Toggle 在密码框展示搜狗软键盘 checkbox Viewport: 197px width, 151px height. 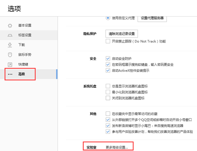(x=108, y=64)
